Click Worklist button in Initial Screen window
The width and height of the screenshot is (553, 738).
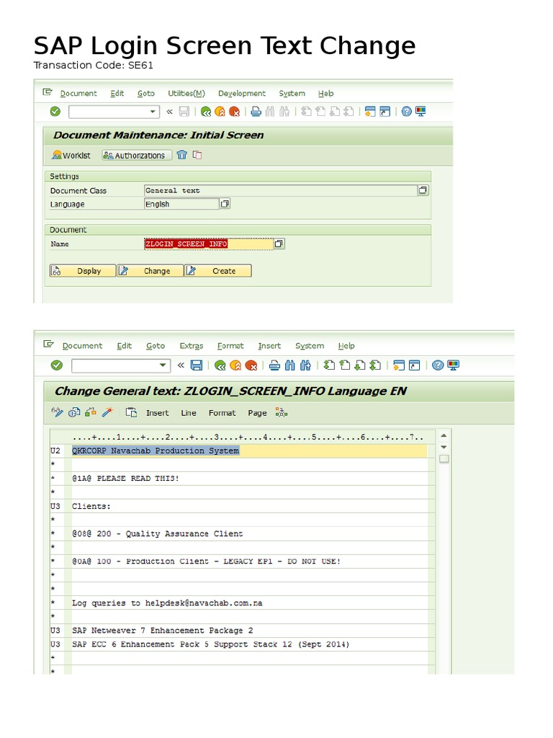pyautogui.click(x=71, y=156)
